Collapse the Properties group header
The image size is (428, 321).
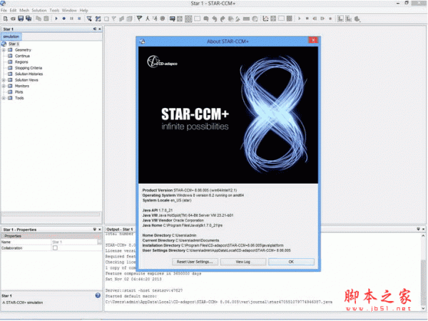coord(3,236)
